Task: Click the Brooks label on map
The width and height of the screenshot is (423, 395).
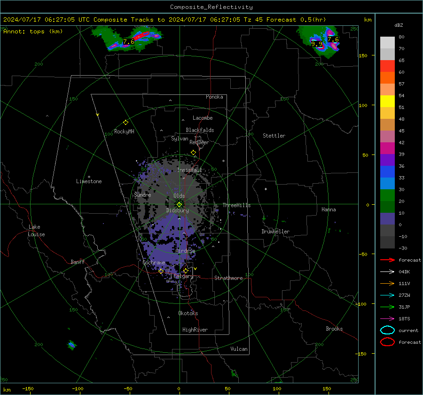Action: tap(334, 329)
